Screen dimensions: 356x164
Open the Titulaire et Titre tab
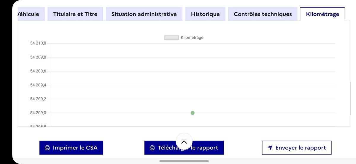(x=75, y=14)
